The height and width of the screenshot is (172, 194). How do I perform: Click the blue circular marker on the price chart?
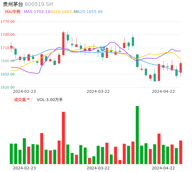coord(103,49)
